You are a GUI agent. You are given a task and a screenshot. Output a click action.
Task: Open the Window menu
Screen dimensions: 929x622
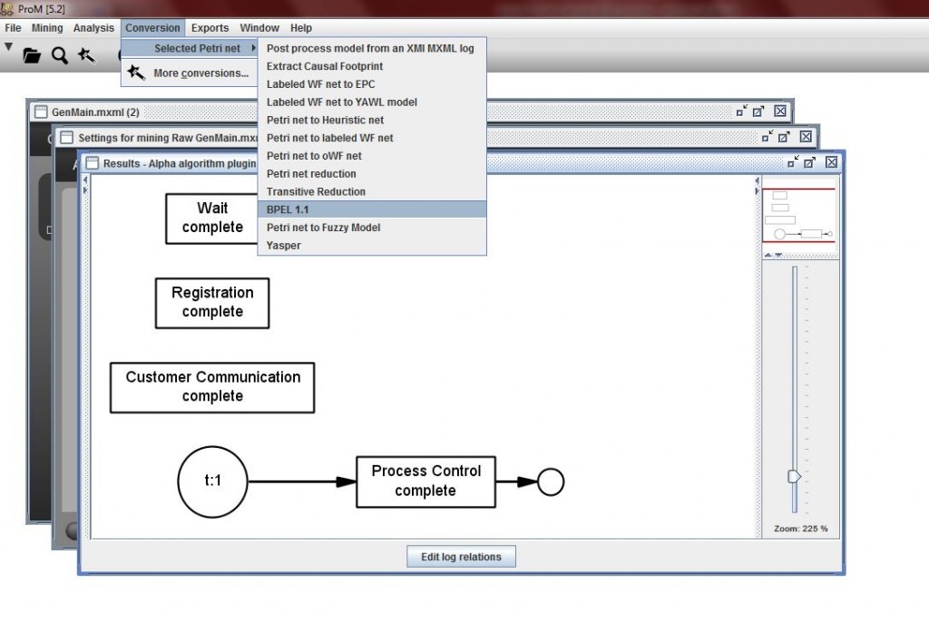(x=259, y=28)
